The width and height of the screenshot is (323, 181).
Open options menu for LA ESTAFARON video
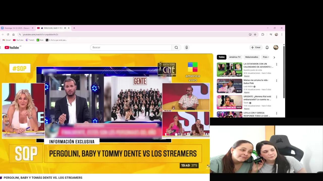(277, 64)
